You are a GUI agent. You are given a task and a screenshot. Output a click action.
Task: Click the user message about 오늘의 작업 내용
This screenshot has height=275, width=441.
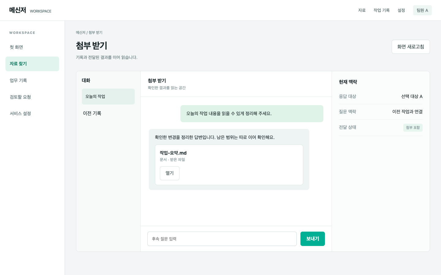tap(252, 114)
